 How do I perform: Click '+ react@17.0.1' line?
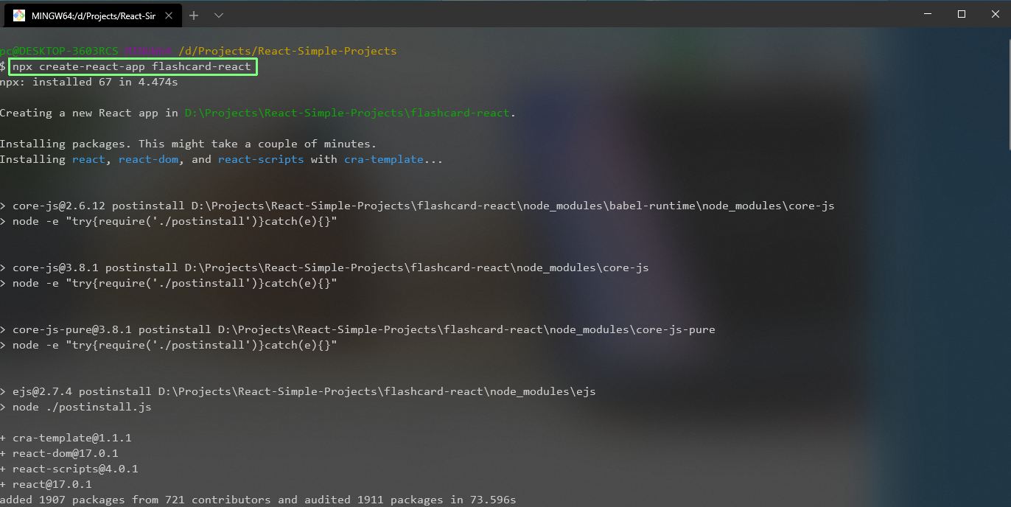pyautogui.click(x=46, y=484)
